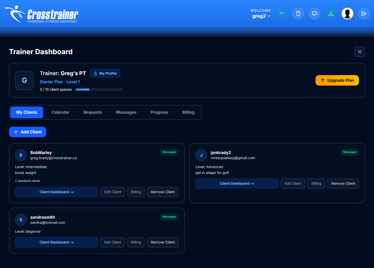Click jonbrady2's Managed badge
Image resolution: width=374 pixels, height=268 pixels.
coord(349,152)
